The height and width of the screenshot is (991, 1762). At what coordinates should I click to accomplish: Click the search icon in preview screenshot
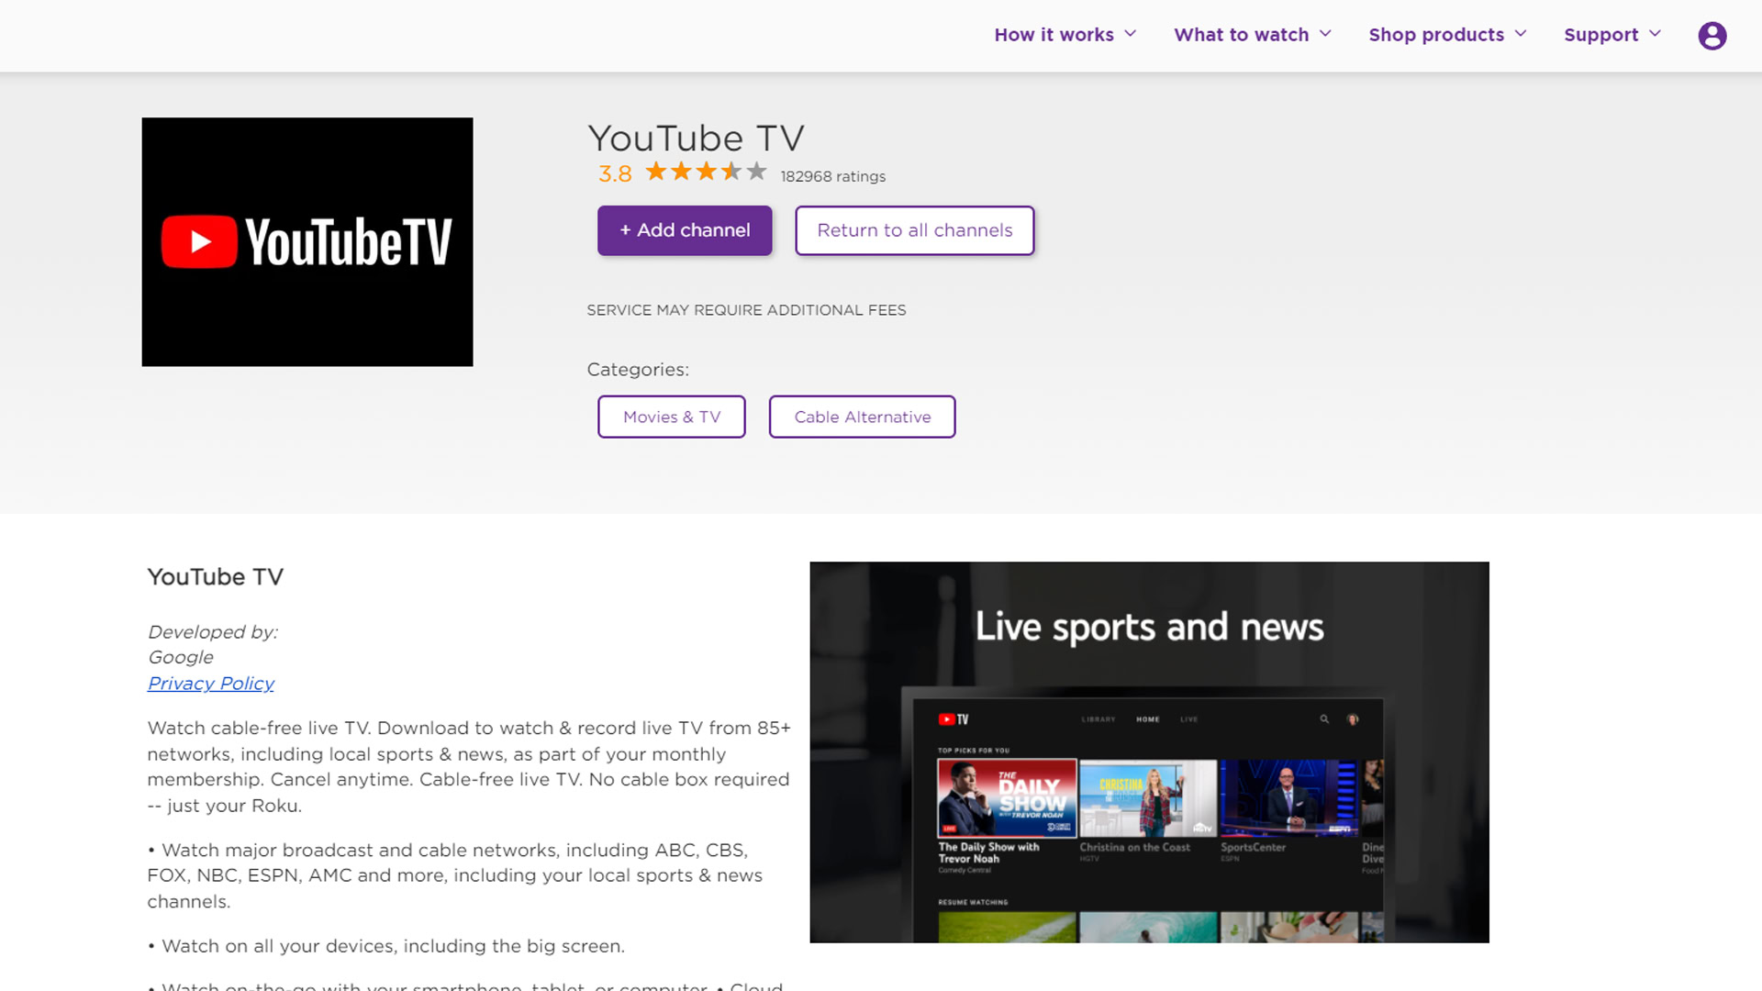pos(1324,719)
